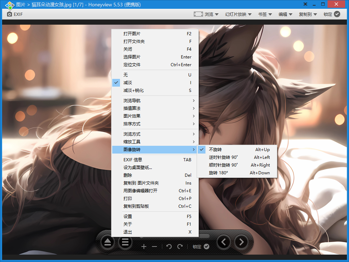Choose 定位文件 menu entry
Image resolution: width=349 pixels, height=262 pixels.
click(155, 65)
